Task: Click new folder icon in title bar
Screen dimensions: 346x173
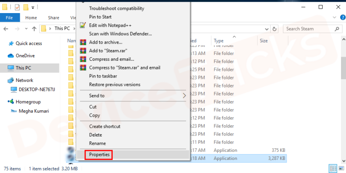Action: [26, 7]
